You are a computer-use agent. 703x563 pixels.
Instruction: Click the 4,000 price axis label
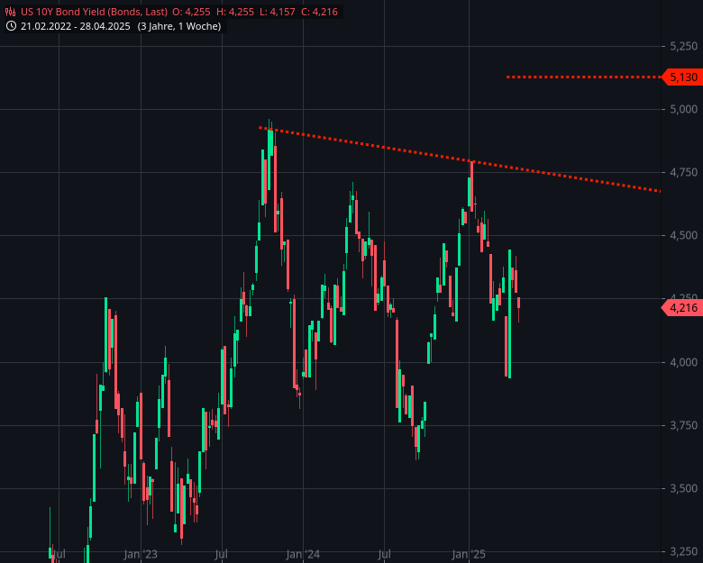pos(684,362)
